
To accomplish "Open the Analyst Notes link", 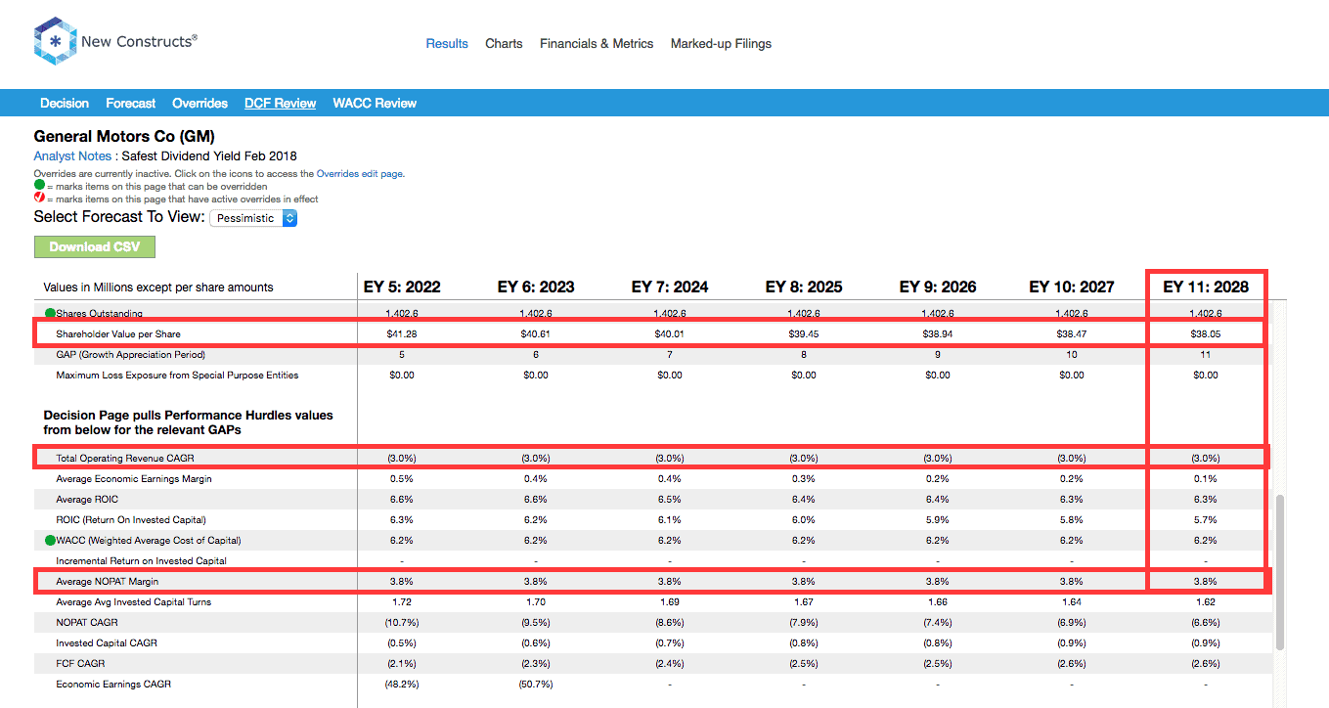I will pos(73,155).
